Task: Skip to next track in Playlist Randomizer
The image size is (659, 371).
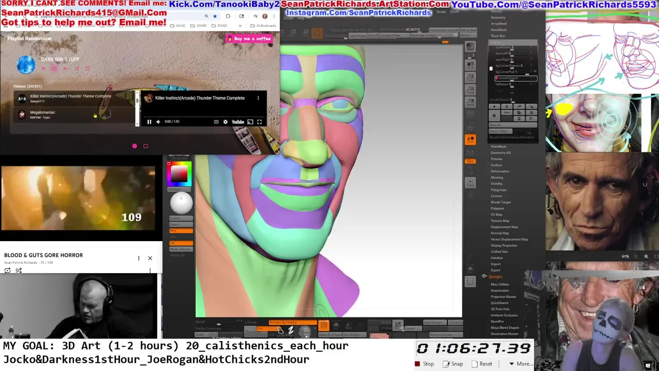Action: coord(65,69)
